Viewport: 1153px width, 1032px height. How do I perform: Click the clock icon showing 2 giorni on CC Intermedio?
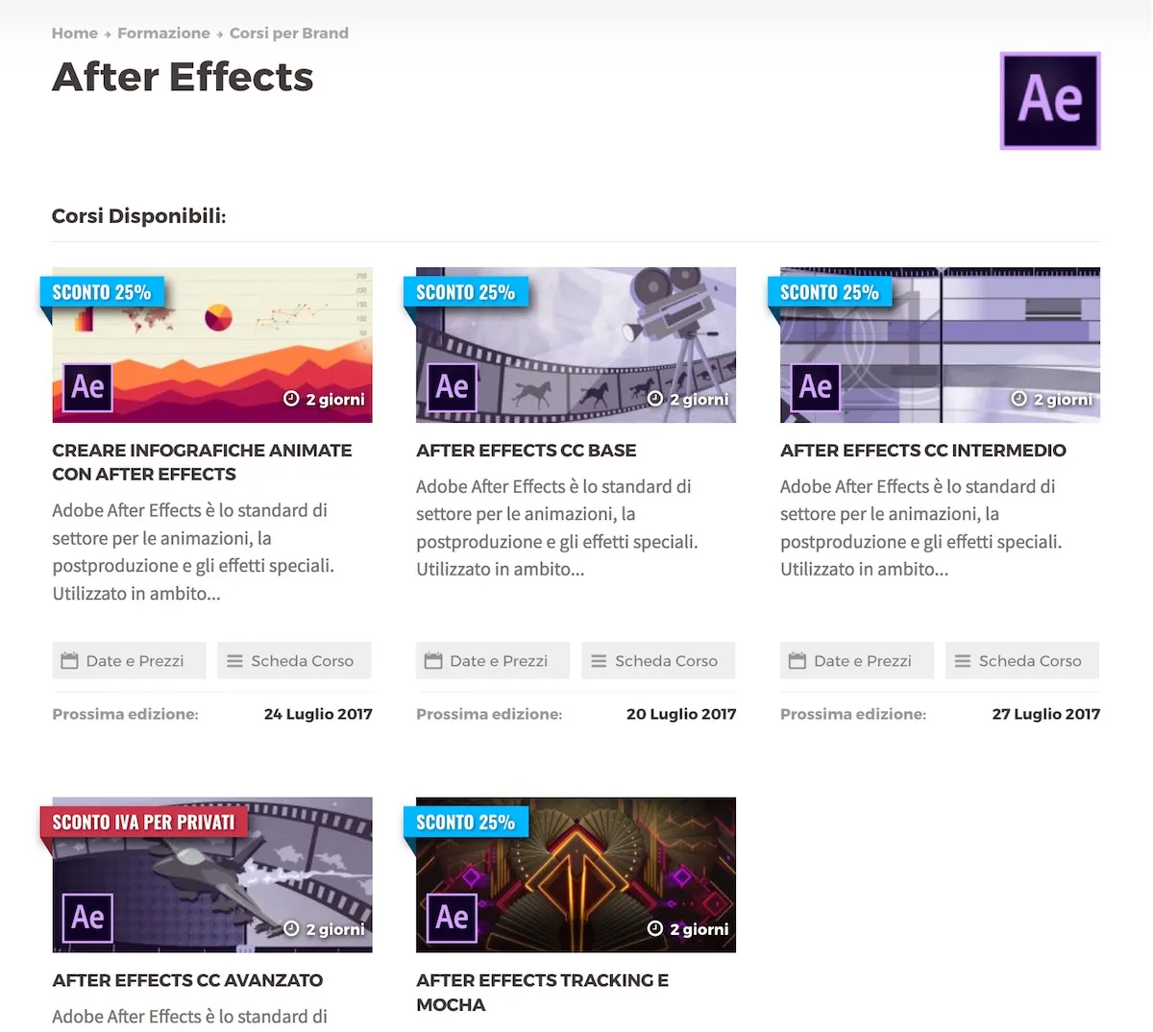point(1018,399)
